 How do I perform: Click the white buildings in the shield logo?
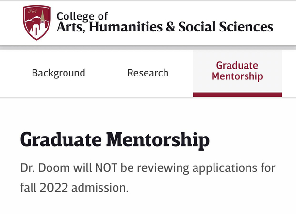[38, 29]
